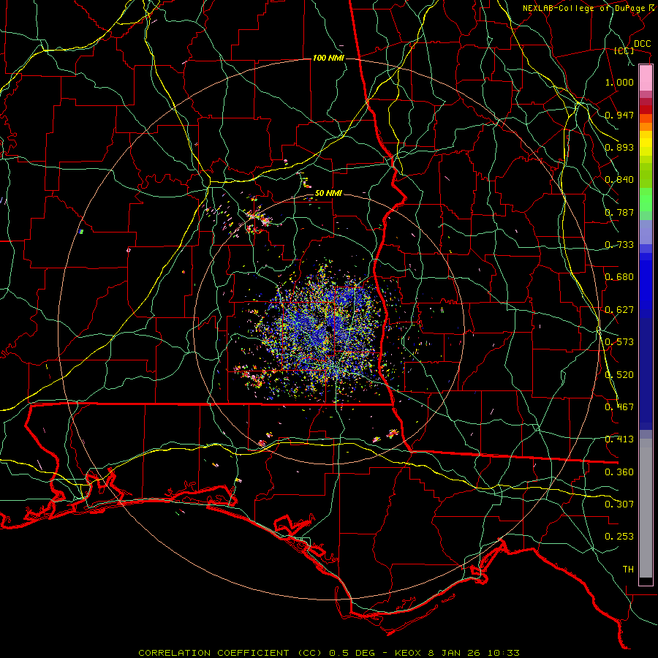Click the DCC legend title
The image size is (658, 658).
pyautogui.click(x=643, y=44)
